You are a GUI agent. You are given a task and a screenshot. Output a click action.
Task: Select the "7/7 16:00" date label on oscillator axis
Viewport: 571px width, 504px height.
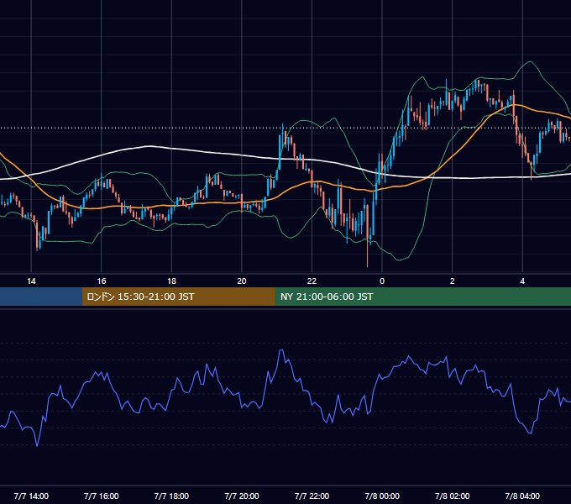[102, 496]
